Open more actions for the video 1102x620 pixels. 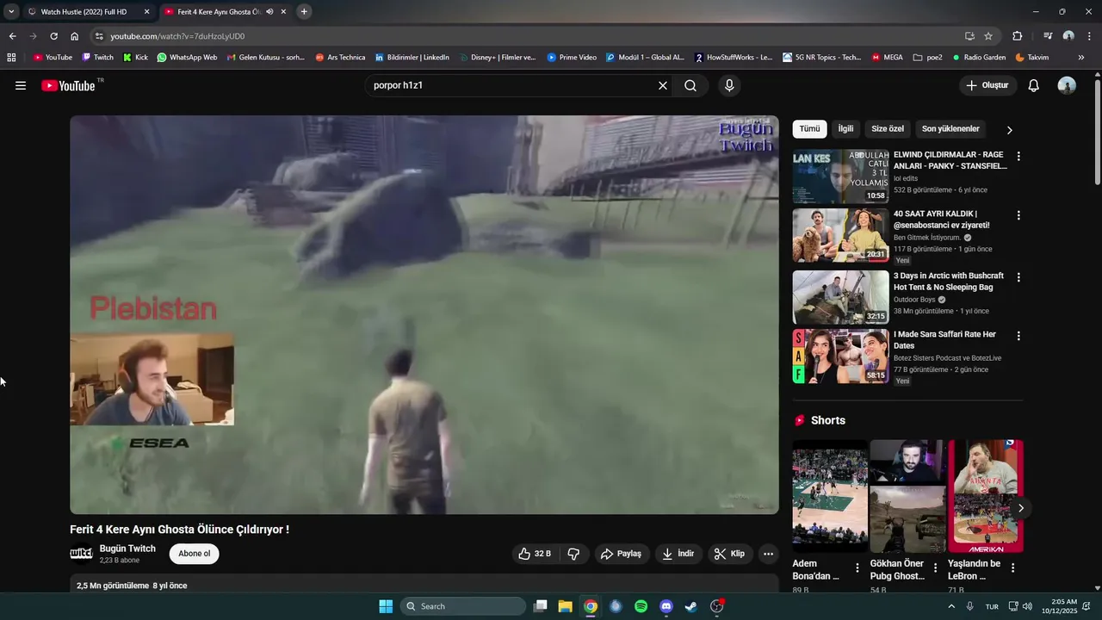pos(768,554)
